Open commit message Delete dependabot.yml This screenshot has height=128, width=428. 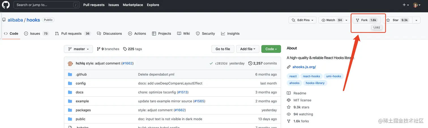[156, 74]
